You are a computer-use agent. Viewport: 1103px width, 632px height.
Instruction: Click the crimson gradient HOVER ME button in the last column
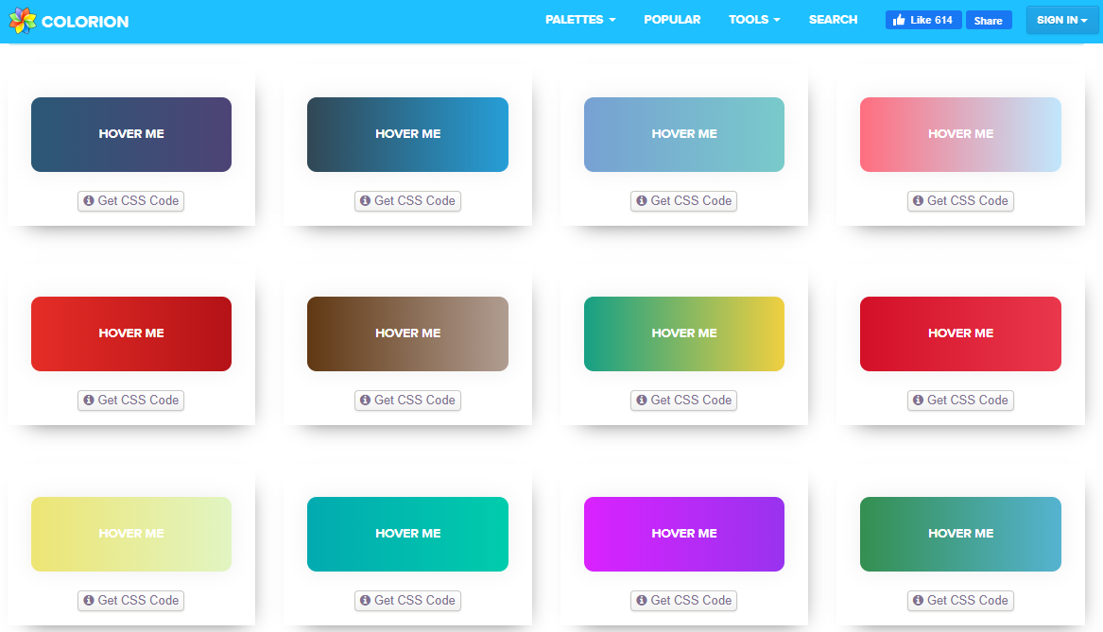960,333
